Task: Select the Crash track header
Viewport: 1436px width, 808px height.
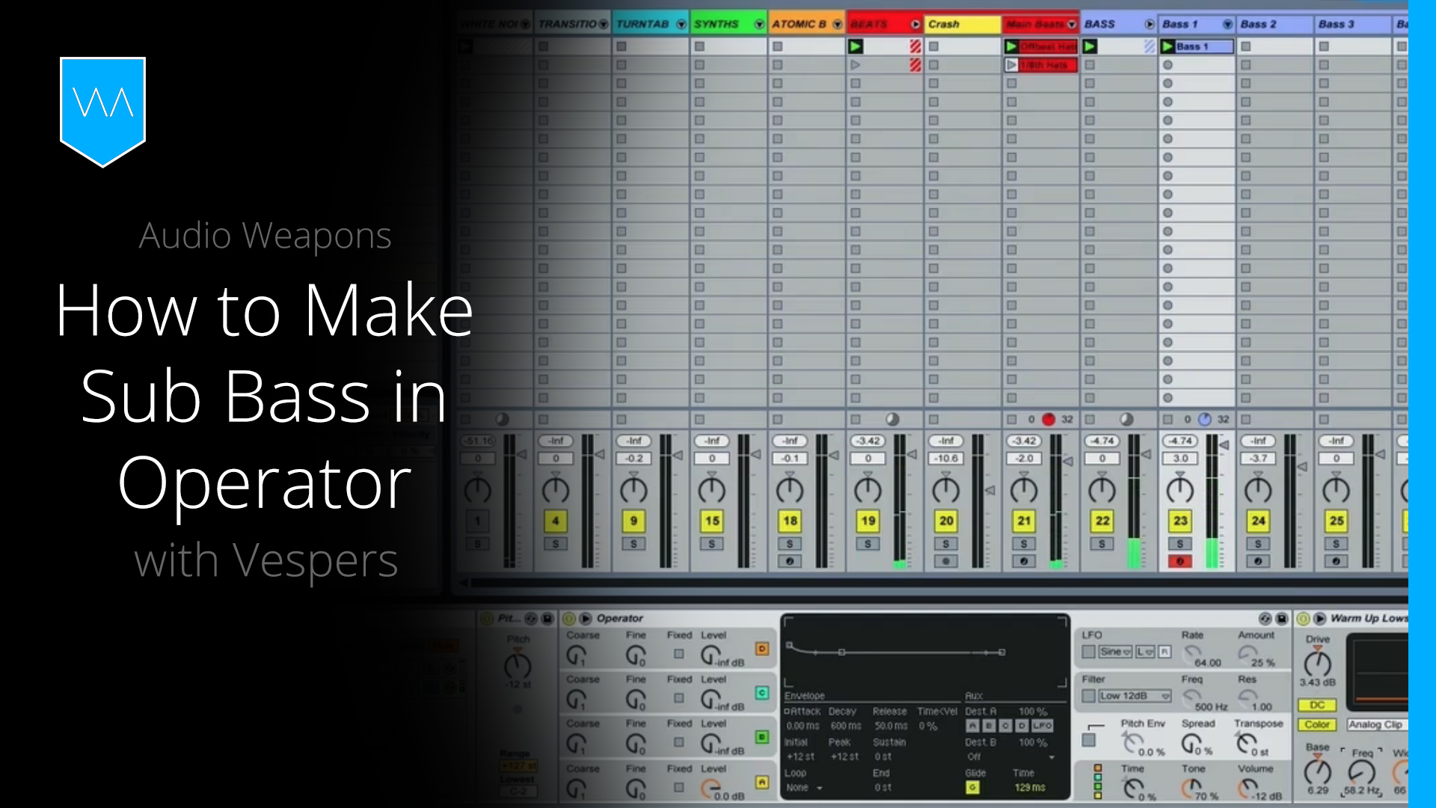Action: tap(963, 25)
